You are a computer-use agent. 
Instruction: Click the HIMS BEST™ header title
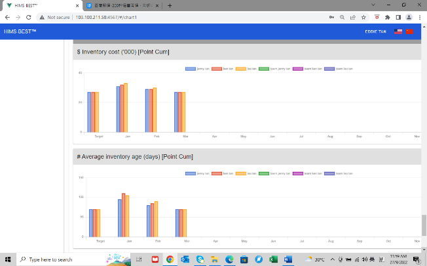pyautogui.click(x=21, y=31)
